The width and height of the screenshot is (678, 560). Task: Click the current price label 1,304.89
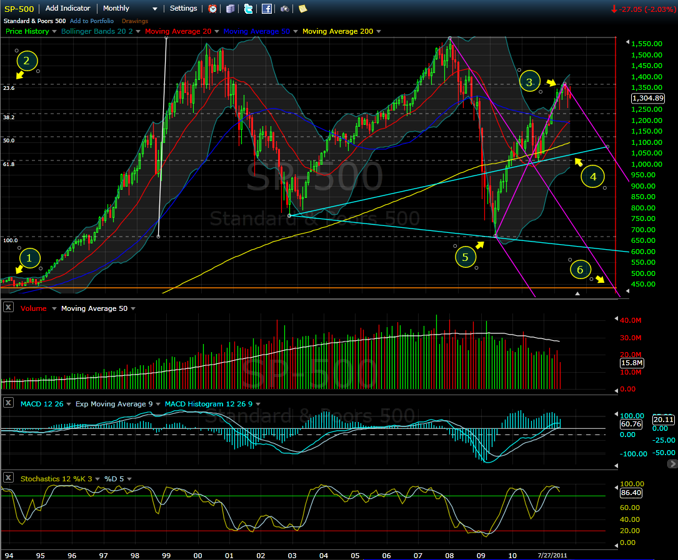point(648,98)
